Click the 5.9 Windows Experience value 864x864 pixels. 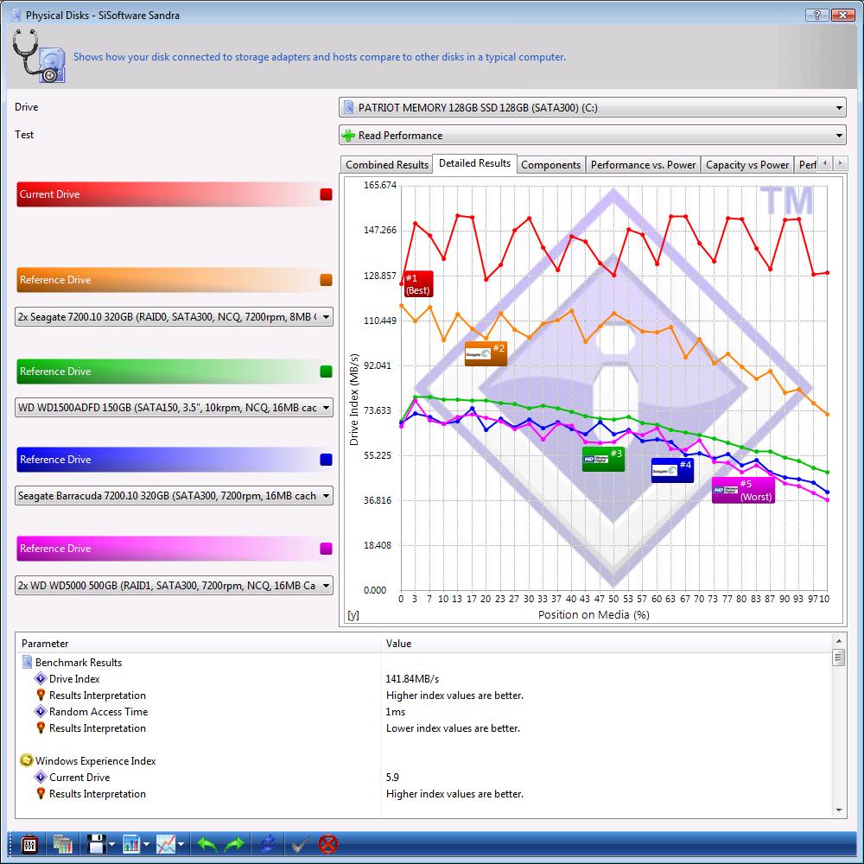point(392,777)
